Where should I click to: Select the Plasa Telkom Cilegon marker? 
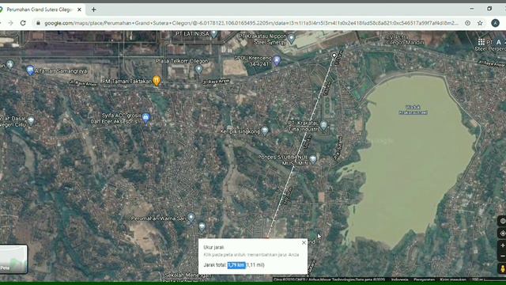[x=198, y=69]
